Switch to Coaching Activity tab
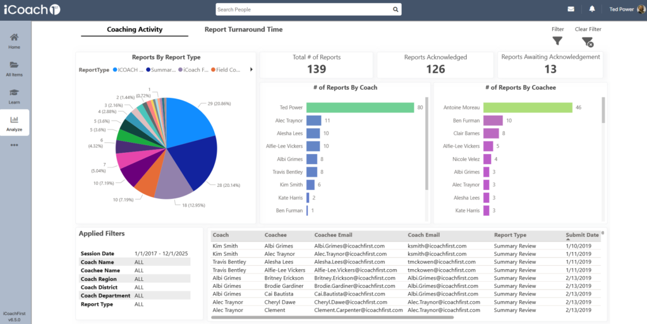 [135, 30]
